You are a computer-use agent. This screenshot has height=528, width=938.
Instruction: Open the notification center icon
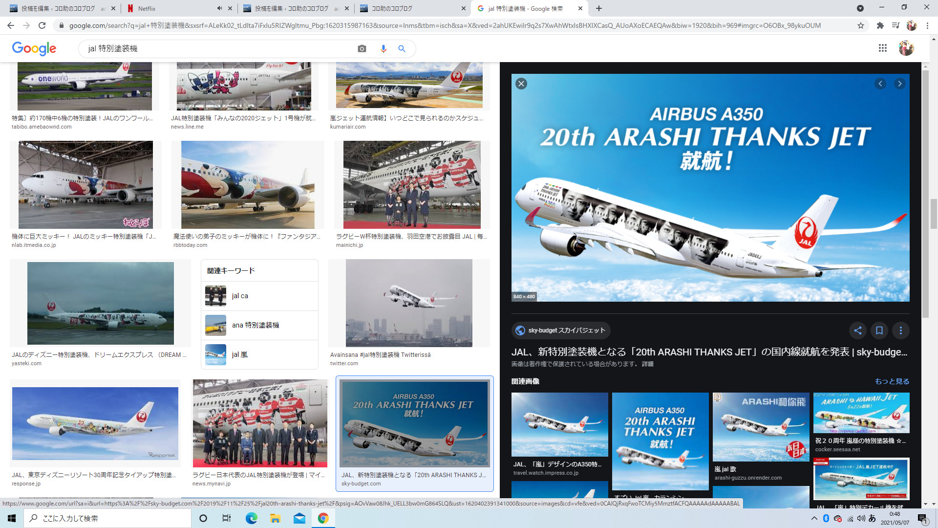coord(923,519)
